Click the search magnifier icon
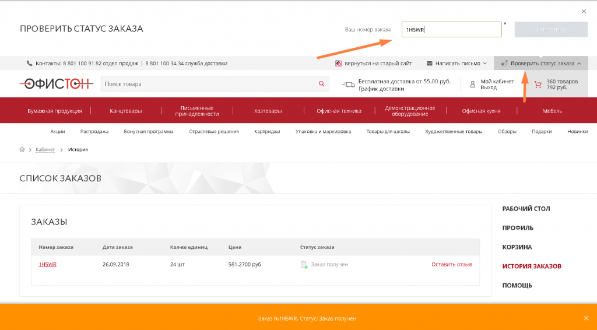This screenshot has height=330, width=597. 321,84
